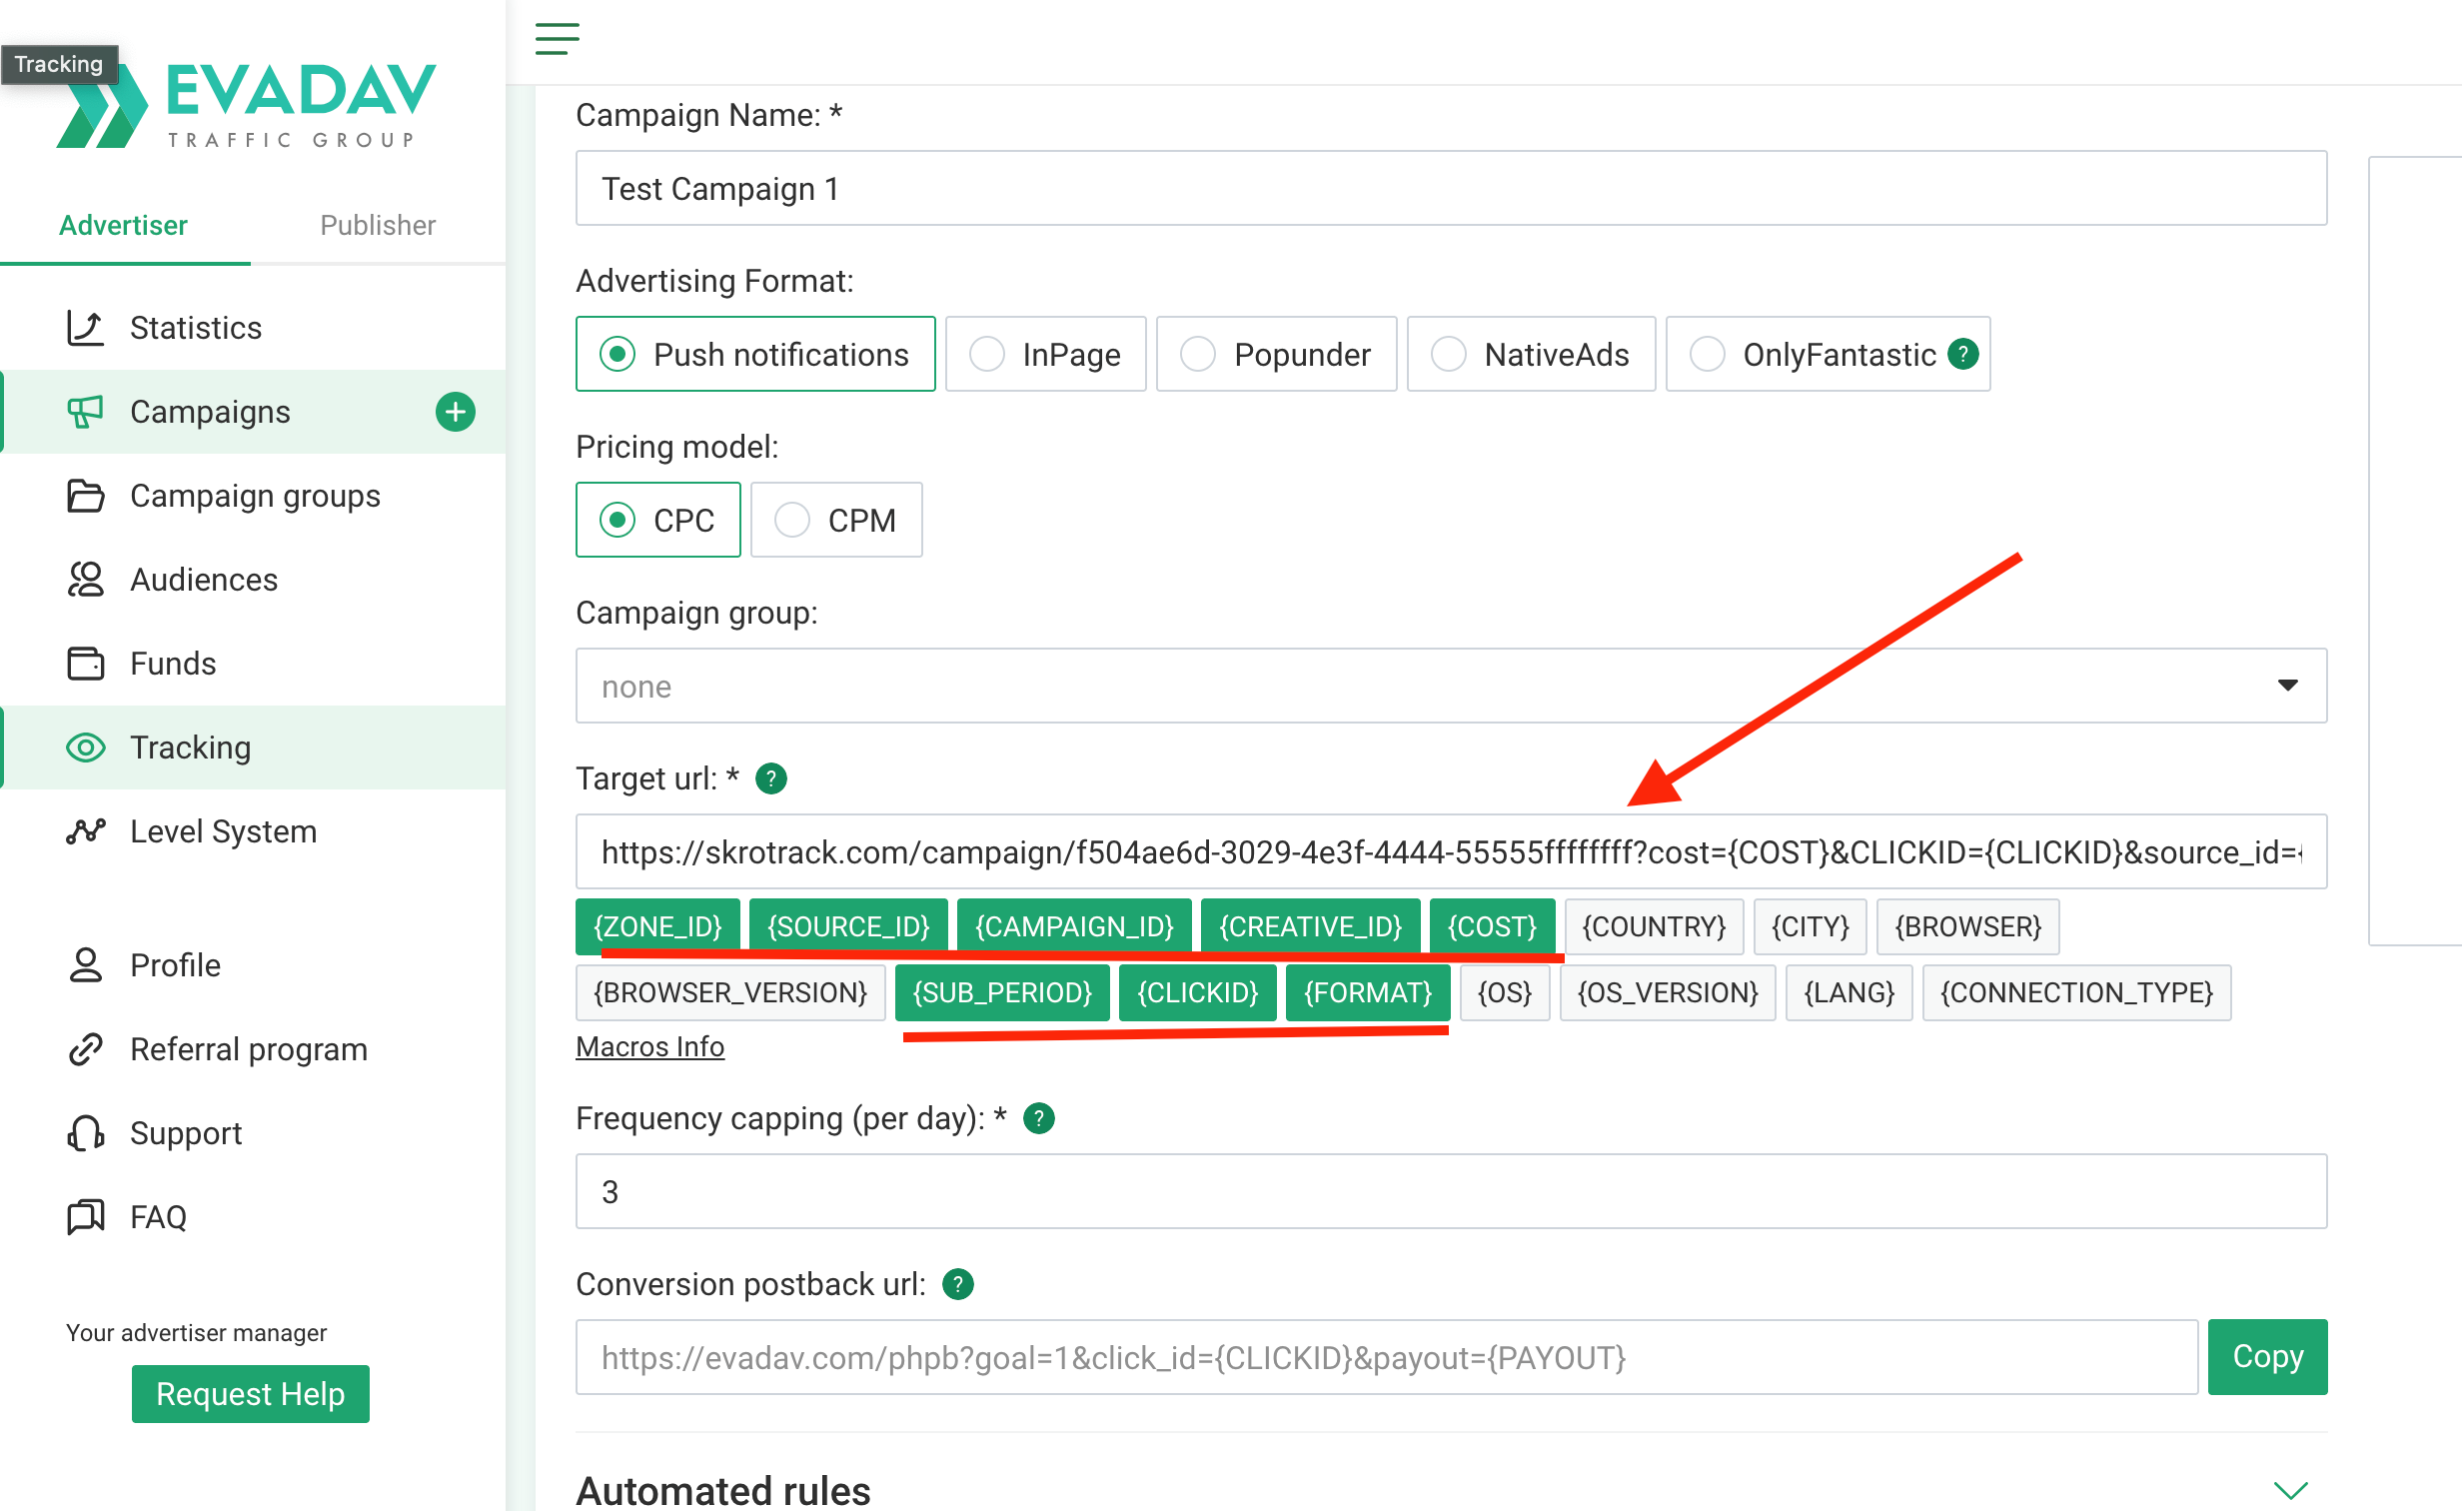Viewport: 2462px width, 1511px height.
Task: Click the Frequency capping help icon
Action: 1039,1118
